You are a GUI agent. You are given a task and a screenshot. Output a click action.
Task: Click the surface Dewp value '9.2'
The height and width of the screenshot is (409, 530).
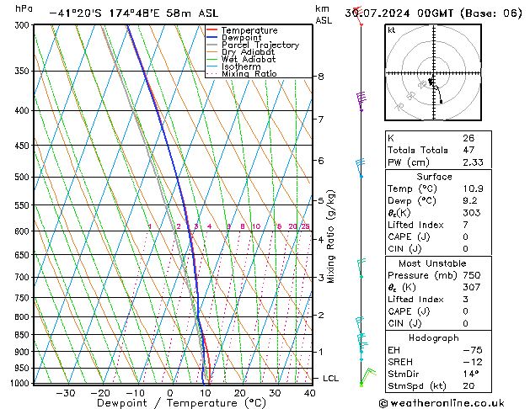(470, 201)
